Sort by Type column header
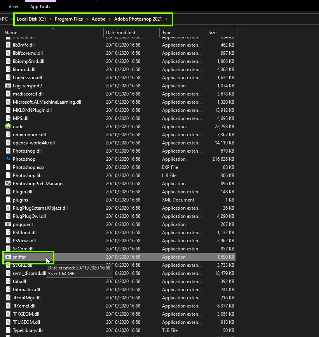319x337 pixels. coord(167,33)
